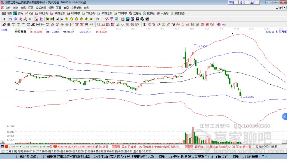Click the 11.0900 high price marker
This screenshot has height=162, width=287.
pyautogui.click(x=202, y=47)
